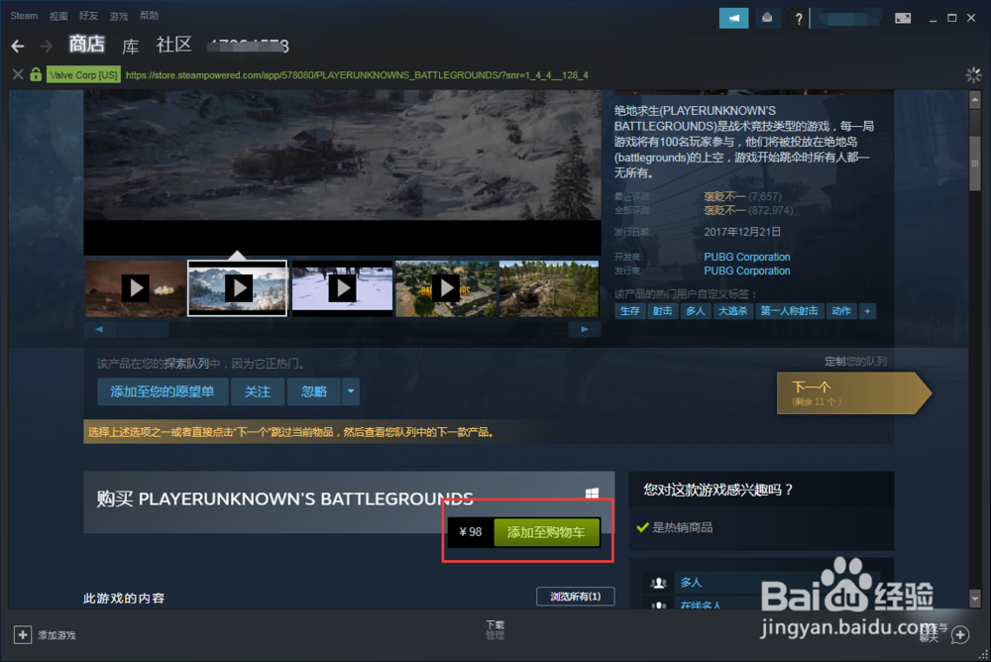Play the third snow field video thumbnail
The height and width of the screenshot is (662, 991).
(x=342, y=288)
